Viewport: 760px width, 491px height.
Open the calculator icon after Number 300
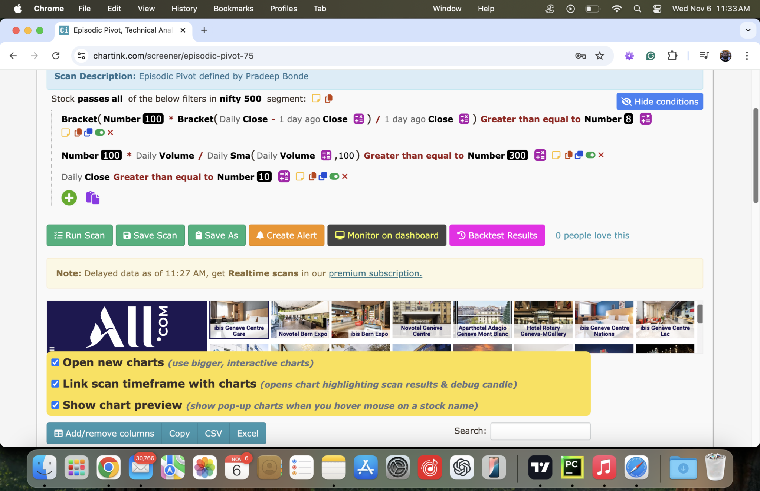(540, 155)
